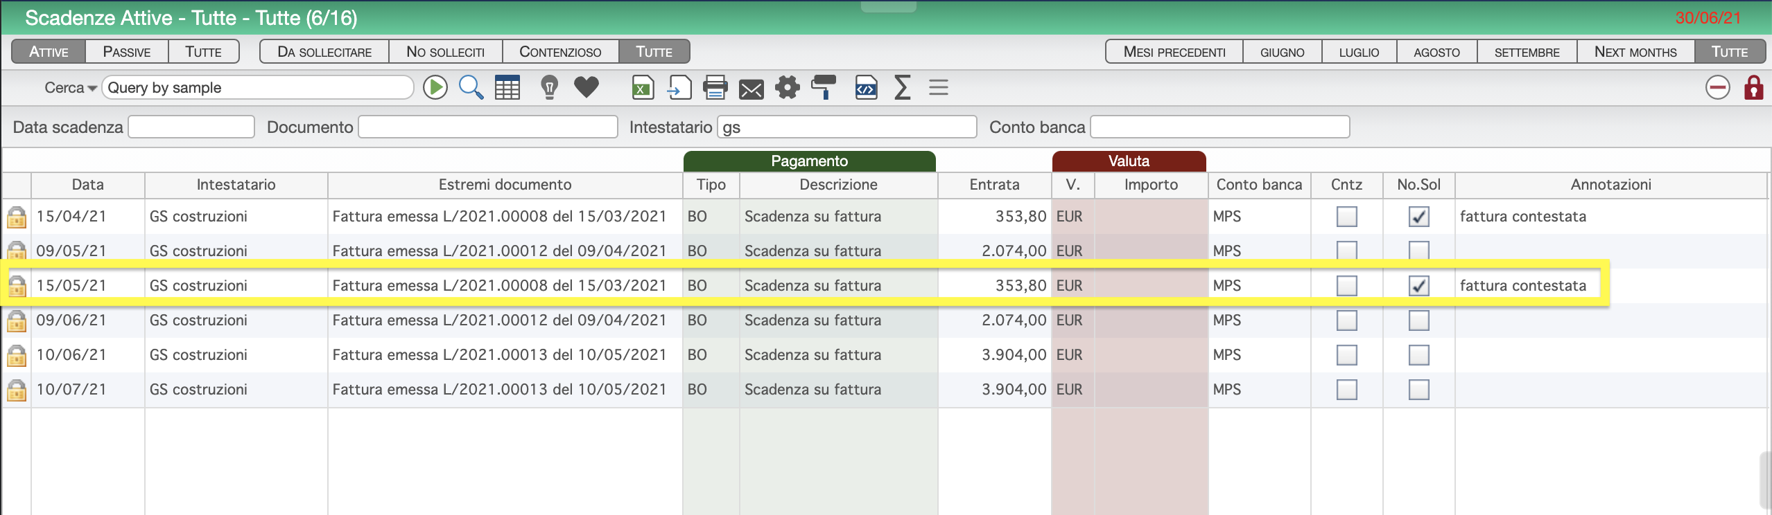Screen dimensions: 1772x515
Task: Click the heart favorites icon
Action: (587, 87)
